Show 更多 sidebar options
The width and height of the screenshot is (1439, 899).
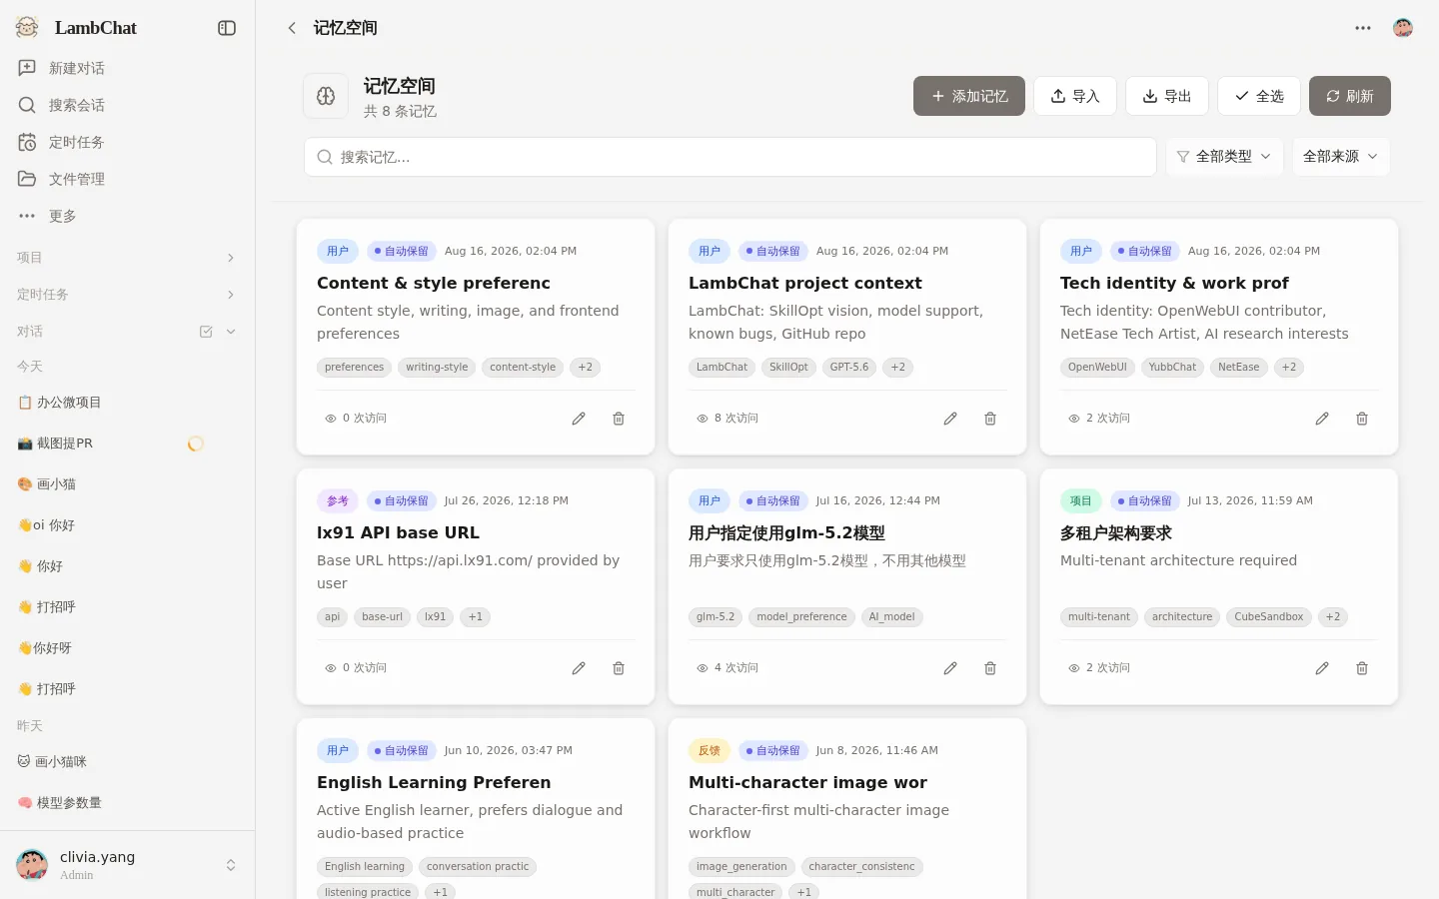pos(127,216)
